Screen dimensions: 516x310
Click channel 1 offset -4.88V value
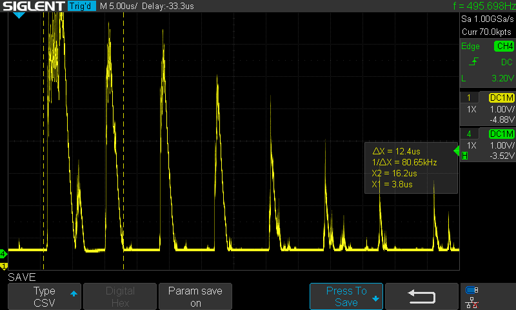(502, 119)
